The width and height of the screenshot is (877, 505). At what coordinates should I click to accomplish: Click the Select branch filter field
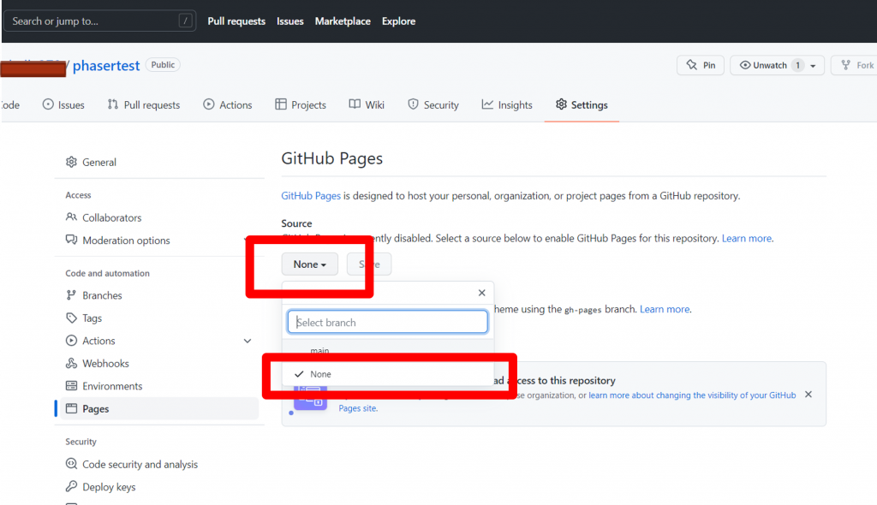pos(387,322)
